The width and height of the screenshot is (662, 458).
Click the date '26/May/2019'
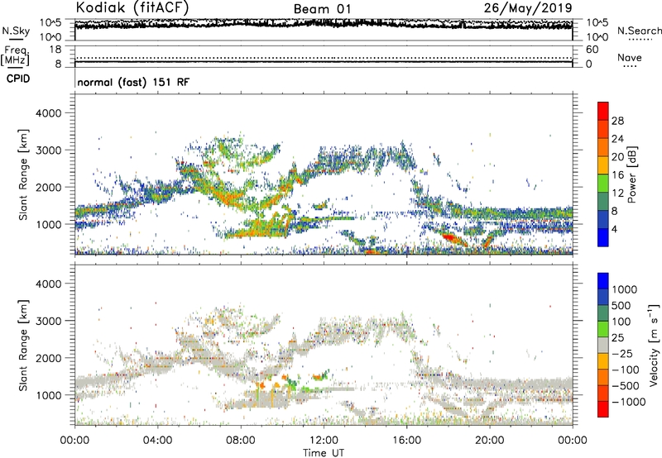coord(528,7)
